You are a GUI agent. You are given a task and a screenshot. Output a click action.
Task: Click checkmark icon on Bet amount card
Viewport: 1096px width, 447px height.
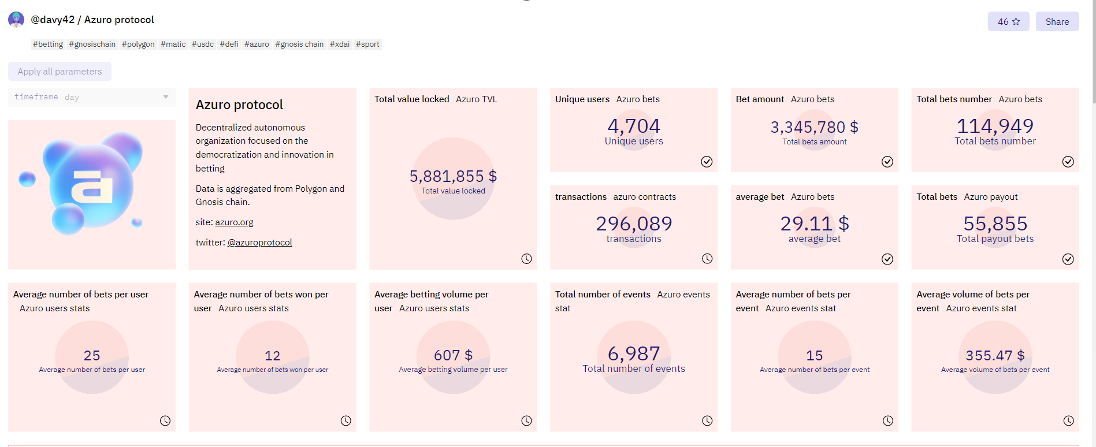(887, 162)
